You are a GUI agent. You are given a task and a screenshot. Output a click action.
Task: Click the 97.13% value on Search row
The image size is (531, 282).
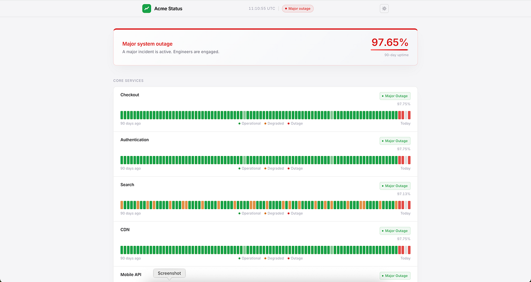404,194
